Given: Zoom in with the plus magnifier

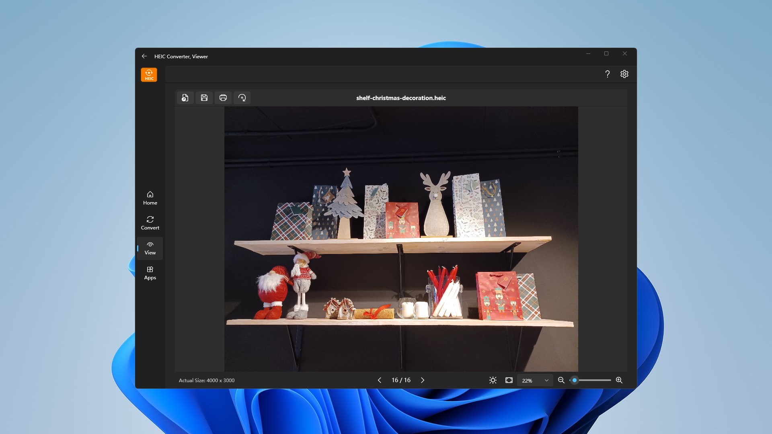Looking at the screenshot, I should click(x=619, y=380).
